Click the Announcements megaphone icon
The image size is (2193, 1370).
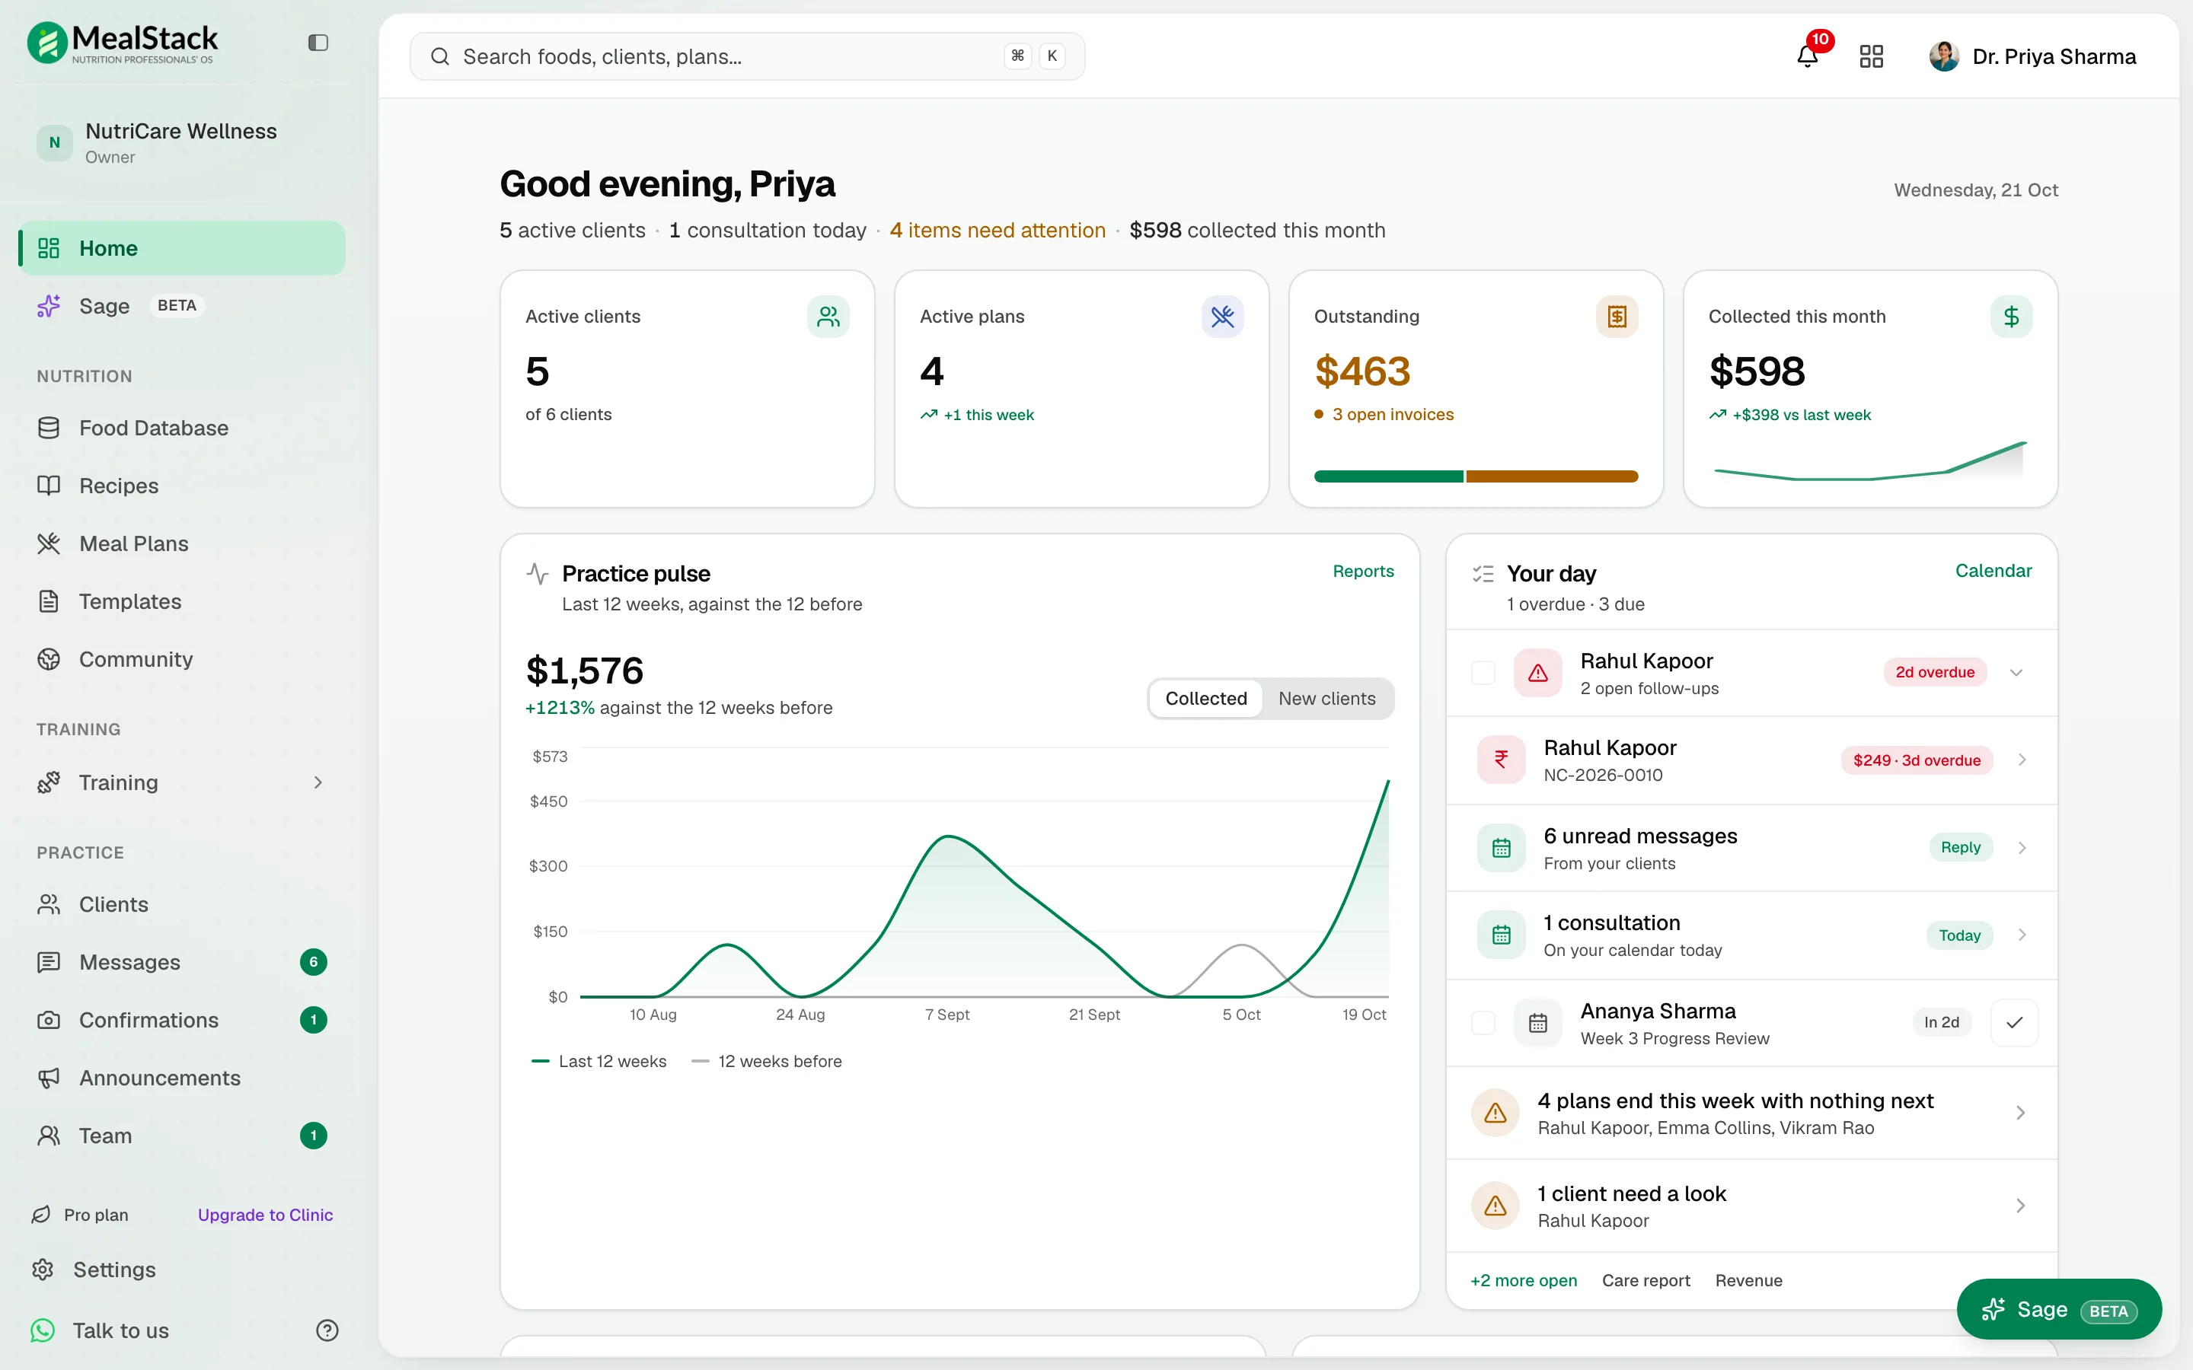click(x=49, y=1078)
